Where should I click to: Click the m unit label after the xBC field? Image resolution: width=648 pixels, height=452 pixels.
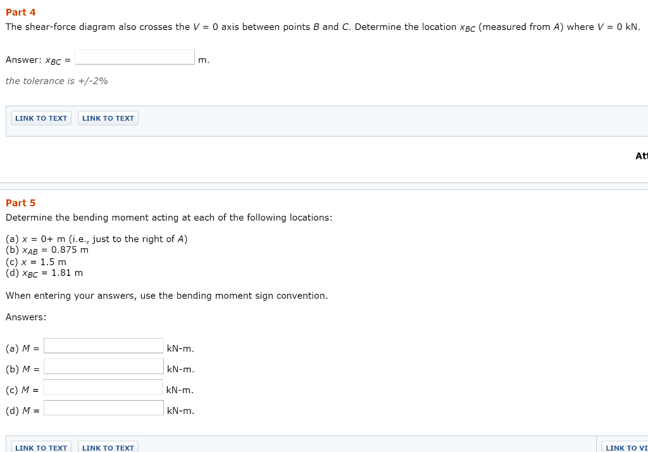202,60
